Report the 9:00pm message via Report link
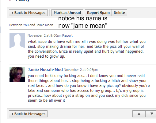156x123 pixels. tap(67, 35)
